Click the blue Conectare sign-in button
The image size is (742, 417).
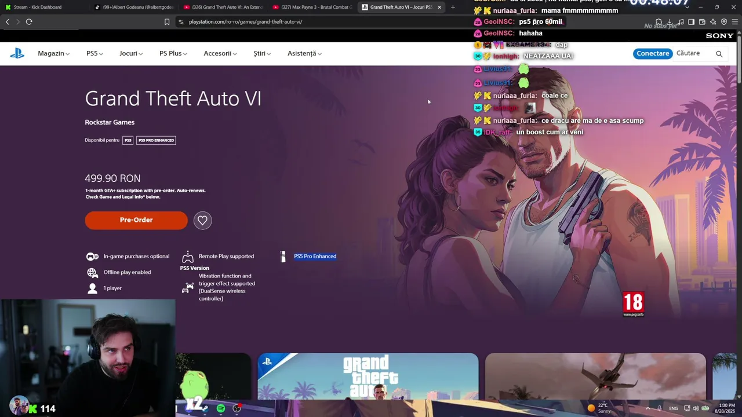point(653,53)
